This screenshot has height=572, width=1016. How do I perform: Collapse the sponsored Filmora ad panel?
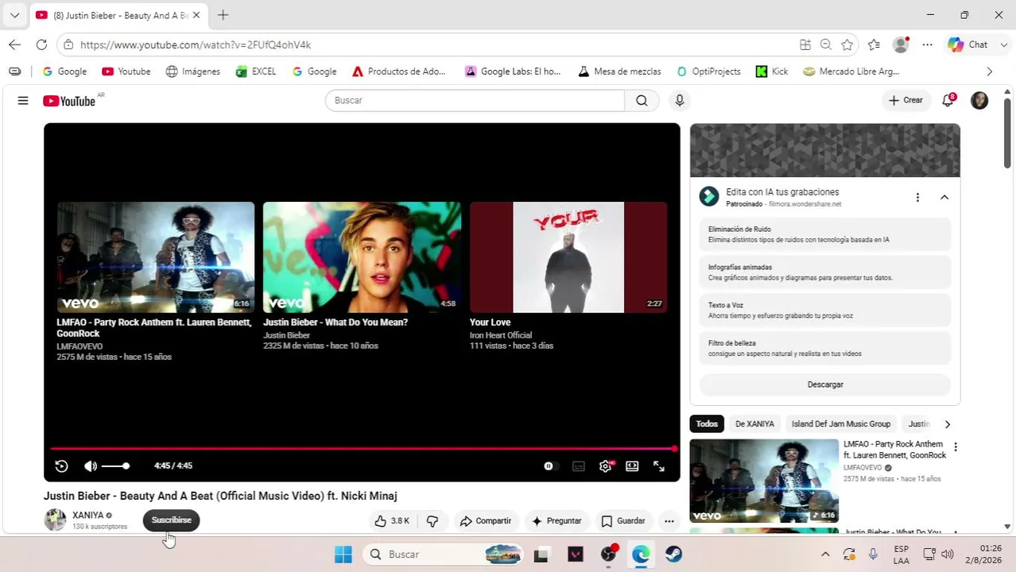click(x=944, y=197)
